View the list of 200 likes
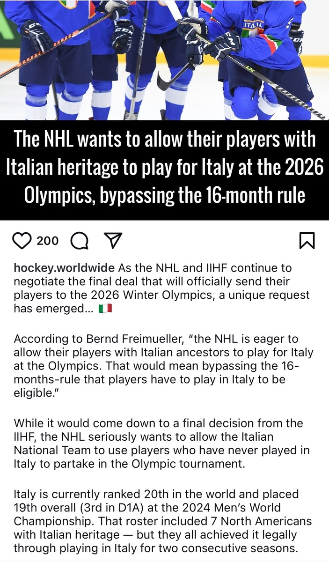The height and width of the screenshot is (562, 329). click(x=48, y=241)
